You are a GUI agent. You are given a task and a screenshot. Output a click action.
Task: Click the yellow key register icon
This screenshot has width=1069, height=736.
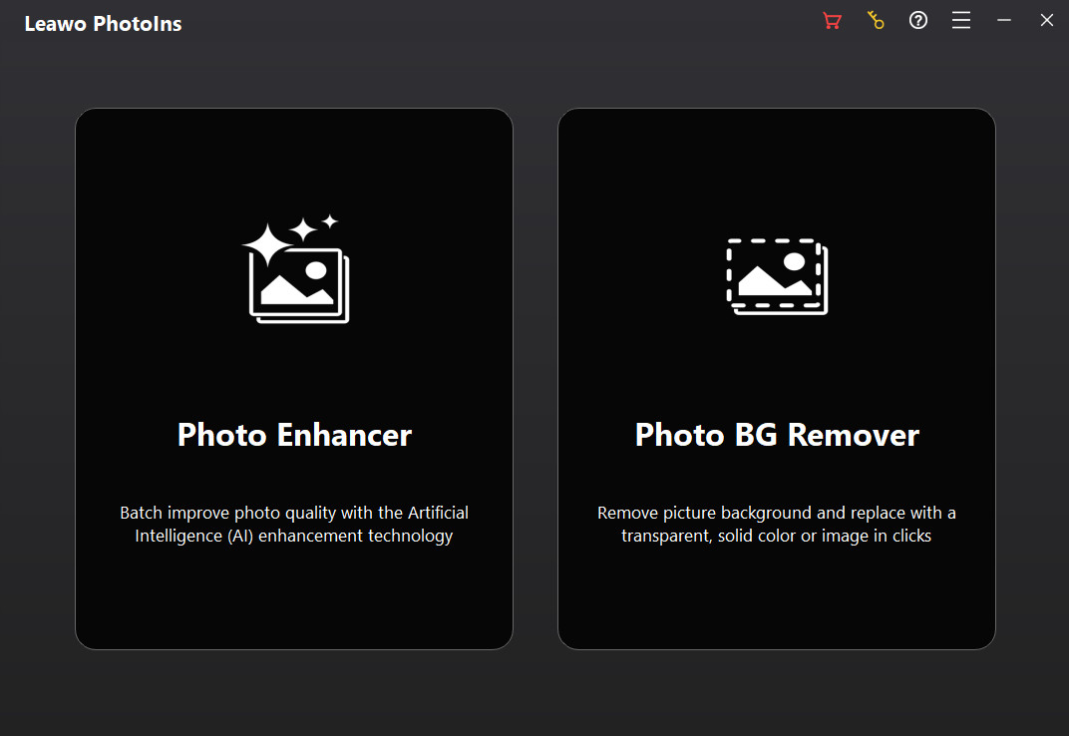(x=876, y=21)
